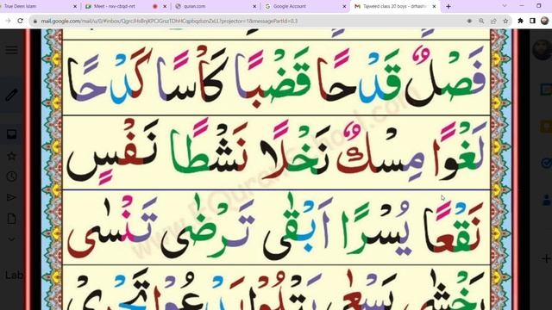Expand the More chevron in Gmail sidebar

[x=11, y=239]
